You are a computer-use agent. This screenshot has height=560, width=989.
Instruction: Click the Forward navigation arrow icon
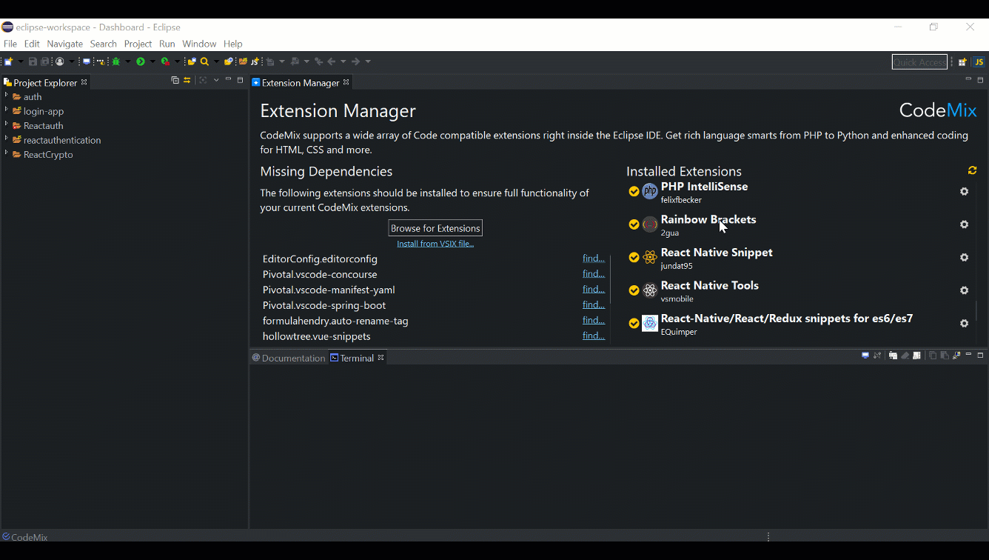coord(356,61)
